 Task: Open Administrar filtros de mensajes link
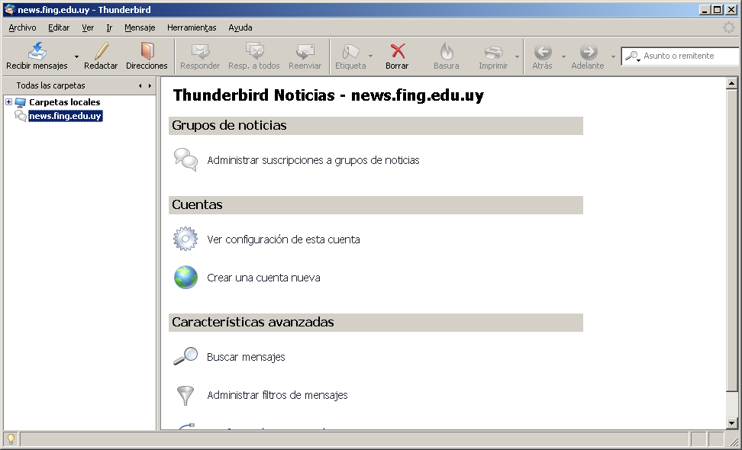pyautogui.click(x=277, y=395)
